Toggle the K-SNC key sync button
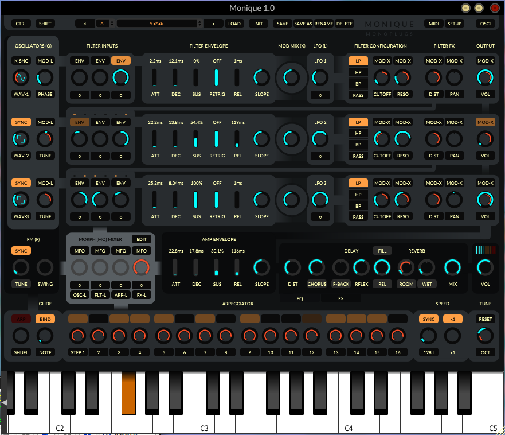The width and height of the screenshot is (505, 435). tap(21, 61)
